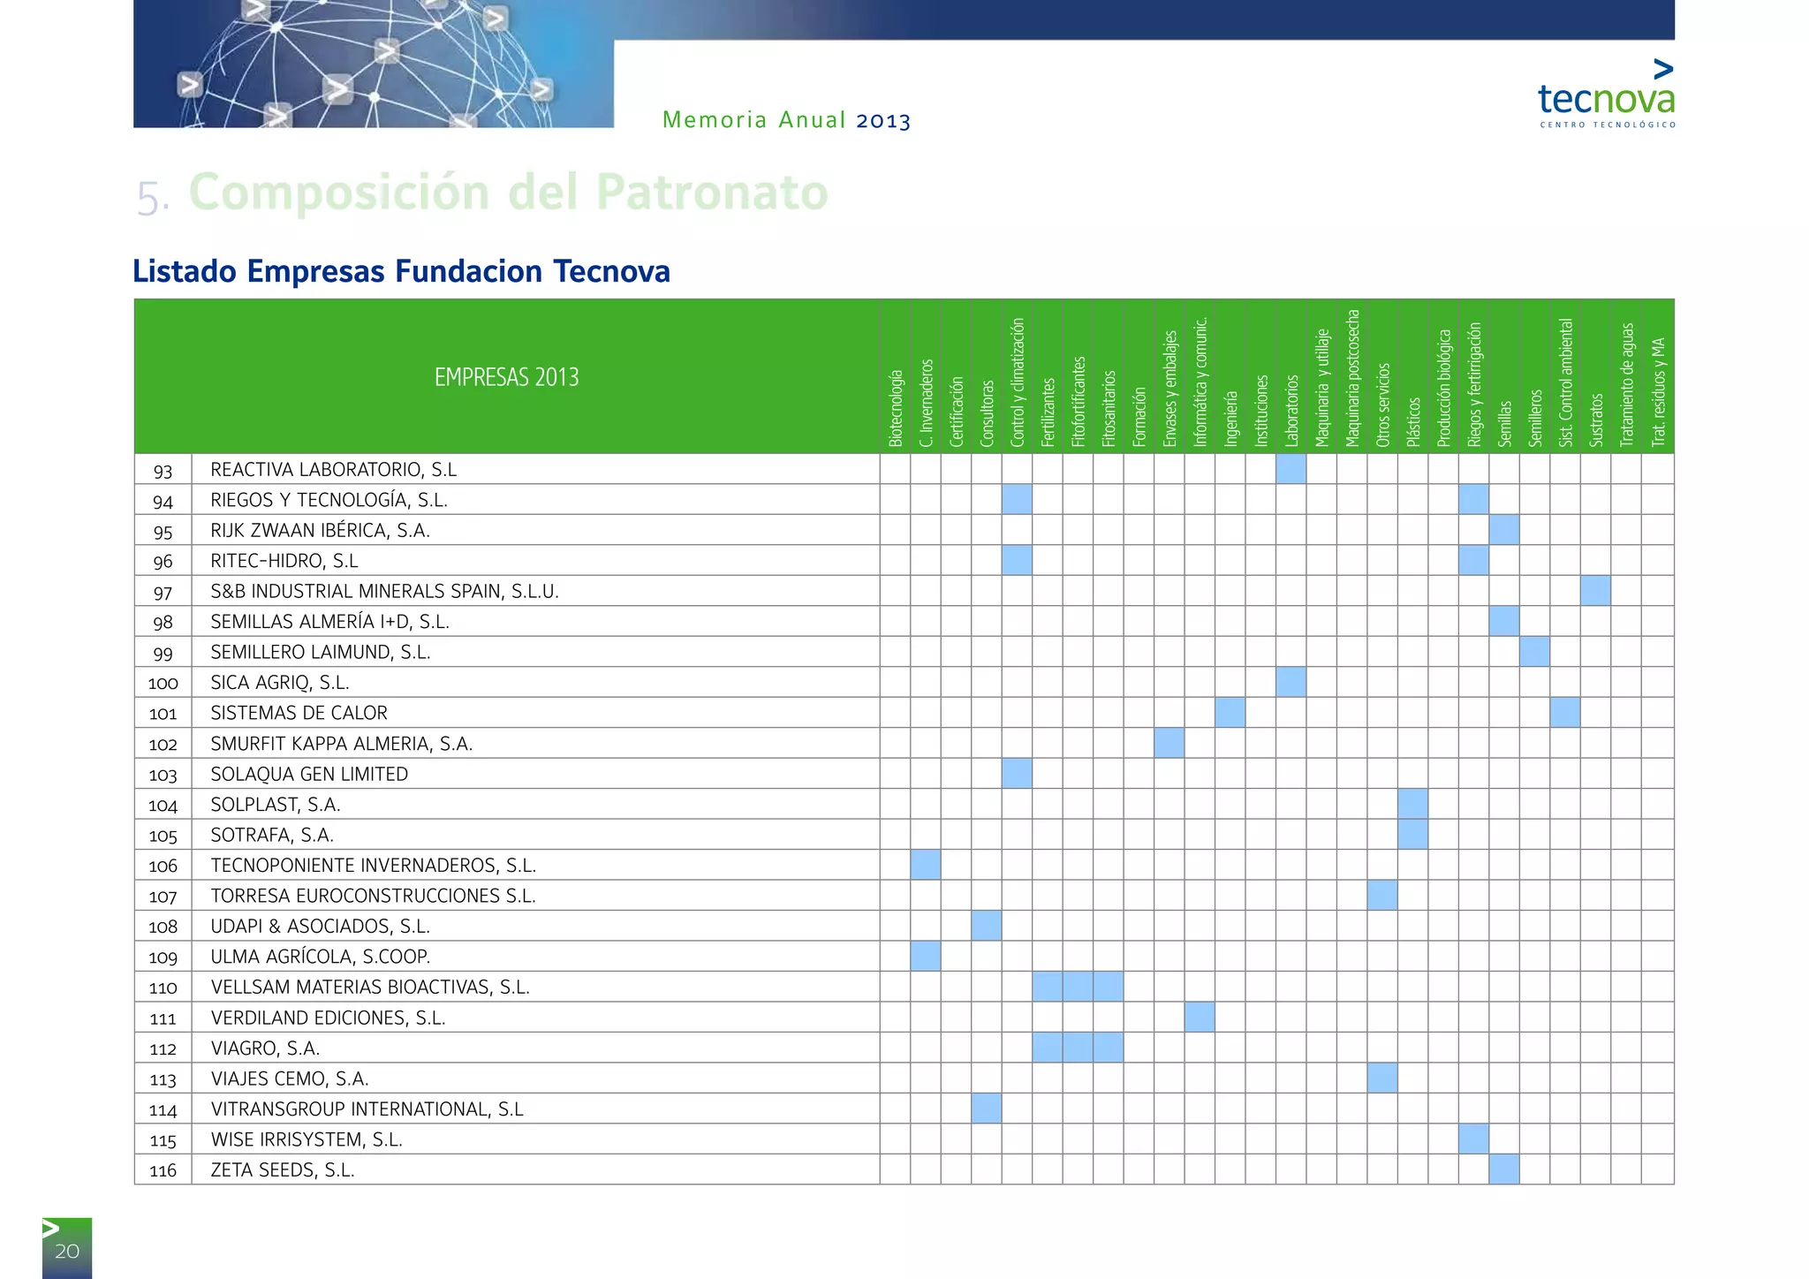
Task: Click the Informática cell for VERDILAND EDICIONES
Action: tap(1199, 1018)
